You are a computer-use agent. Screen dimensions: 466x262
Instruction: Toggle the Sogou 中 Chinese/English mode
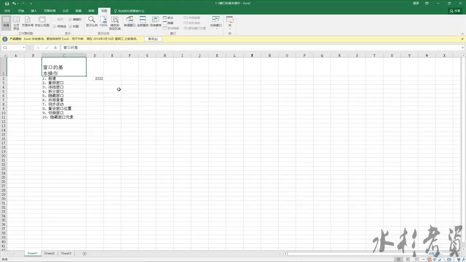pos(435,259)
